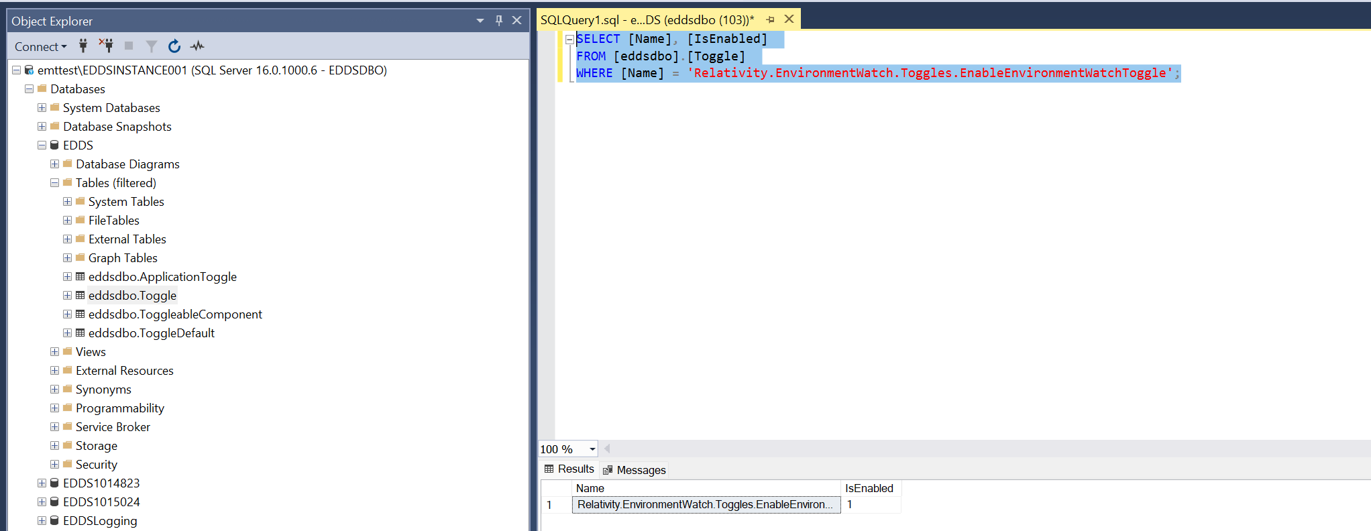The width and height of the screenshot is (1371, 531).
Task: Select the Name result cell in row 1
Action: [706, 505]
